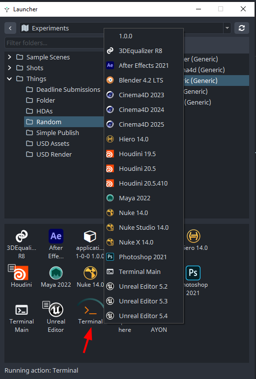Choose Houdini 20.5 in the popup menu

144,169
